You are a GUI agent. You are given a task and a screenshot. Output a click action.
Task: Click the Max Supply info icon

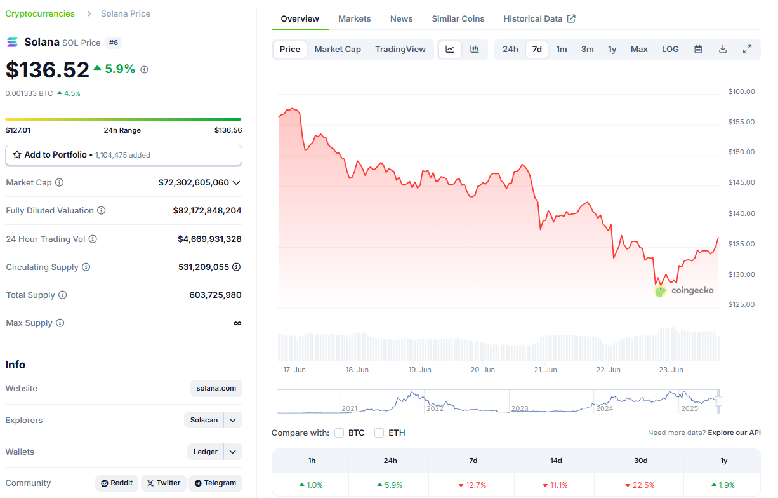pyautogui.click(x=60, y=323)
